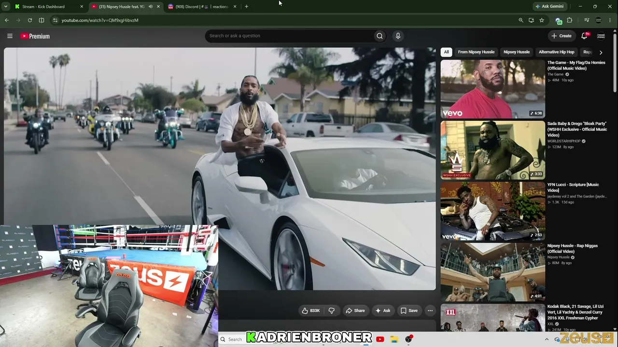Select the All filter chip
This screenshot has height=347, width=618.
point(447,52)
